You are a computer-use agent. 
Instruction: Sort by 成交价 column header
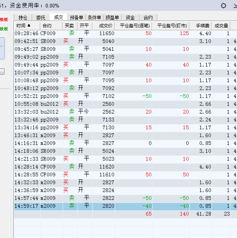(x=105, y=26)
